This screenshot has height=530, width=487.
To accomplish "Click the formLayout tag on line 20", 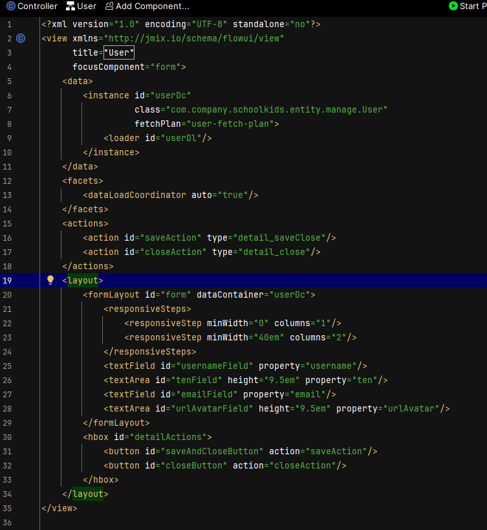I will (x=111, y=294).
